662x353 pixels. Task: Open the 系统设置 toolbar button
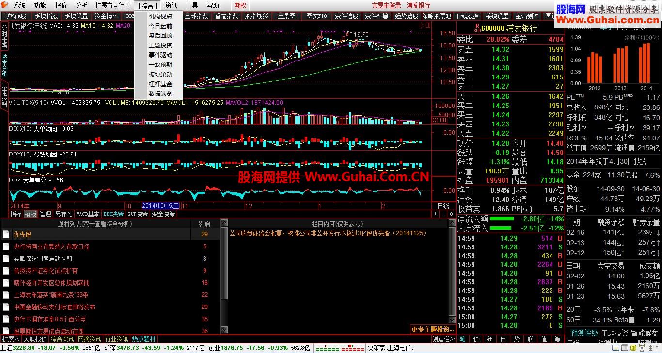click(497, 16)
